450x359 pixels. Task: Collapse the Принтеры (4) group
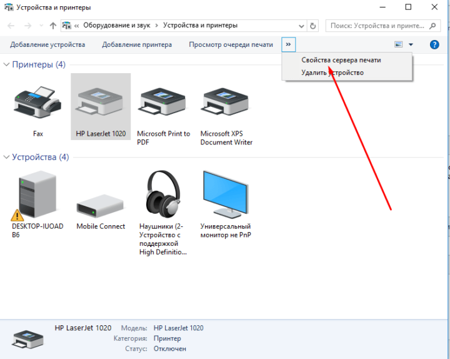(7, 65)
